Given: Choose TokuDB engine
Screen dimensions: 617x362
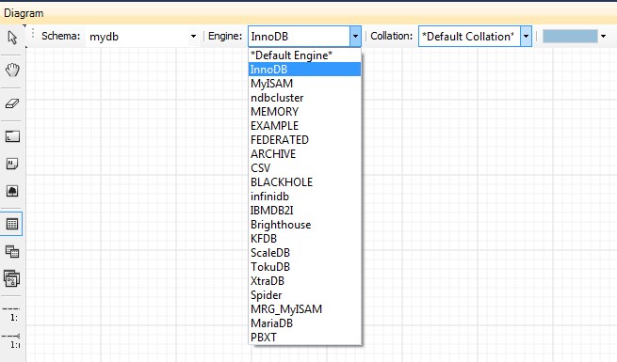Looking at the screenshot, I should 305,267.
